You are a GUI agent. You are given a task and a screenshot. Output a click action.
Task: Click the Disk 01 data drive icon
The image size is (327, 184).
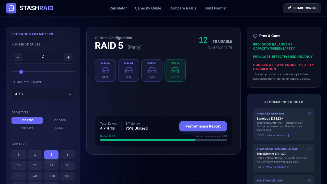coord(105,70)
